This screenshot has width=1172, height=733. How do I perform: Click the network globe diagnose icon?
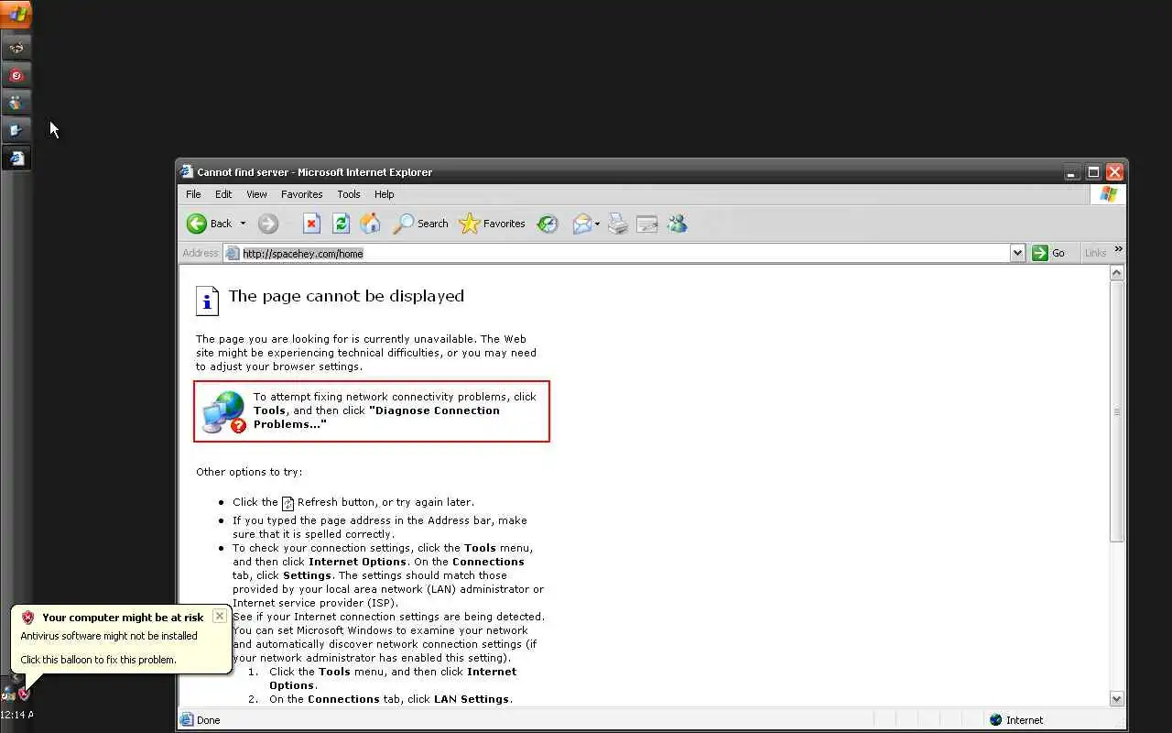pos(224,411)
